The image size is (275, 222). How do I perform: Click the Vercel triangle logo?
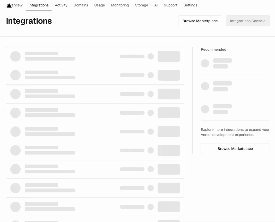click(x=9, y=5)
